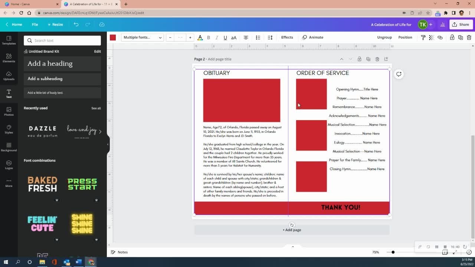
Task: Toggle Italic formatting
Action: point(217,37)
